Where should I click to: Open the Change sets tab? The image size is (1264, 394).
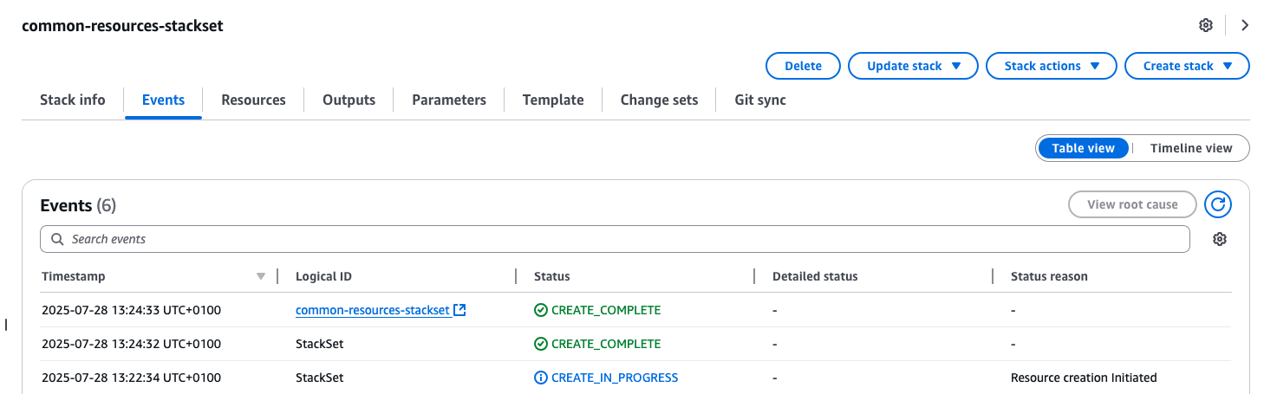[659, 100]
